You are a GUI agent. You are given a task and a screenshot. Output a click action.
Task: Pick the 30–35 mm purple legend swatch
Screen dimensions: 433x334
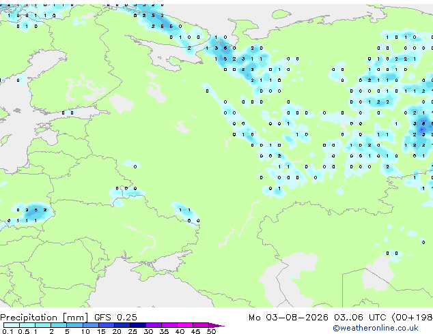(x=154, y=325)
